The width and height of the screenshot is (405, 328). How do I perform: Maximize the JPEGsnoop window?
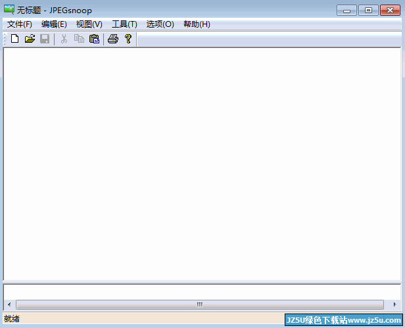click(368, 11)
